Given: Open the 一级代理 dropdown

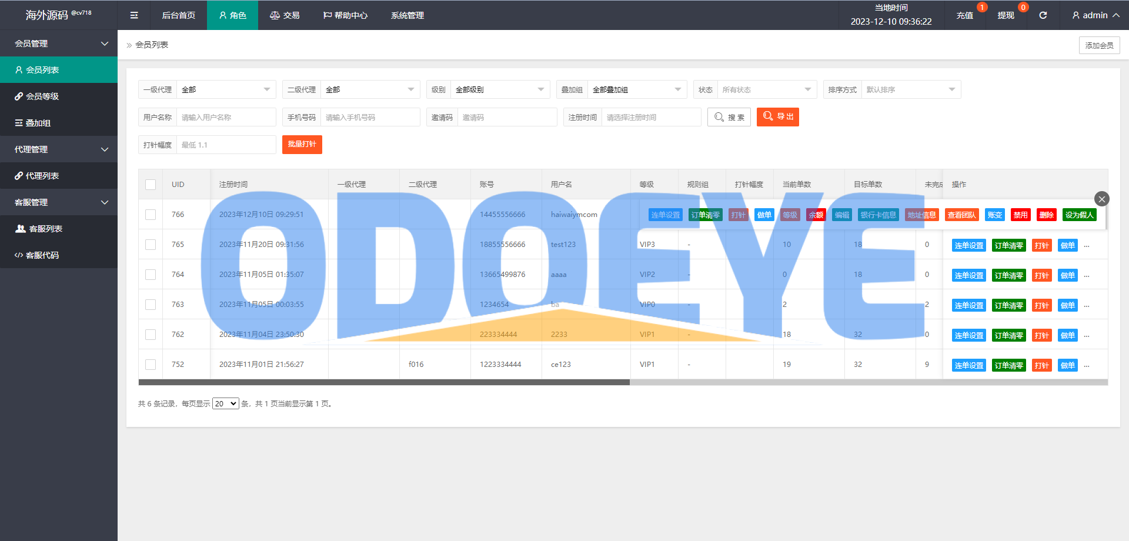Looking at the screenshot, I should (226, 89).
